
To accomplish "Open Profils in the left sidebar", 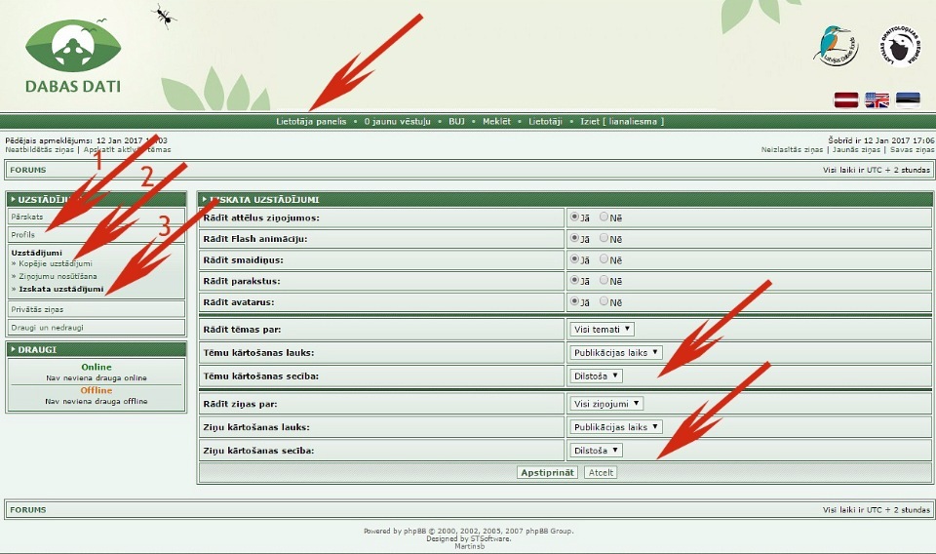I will (23, 235).
